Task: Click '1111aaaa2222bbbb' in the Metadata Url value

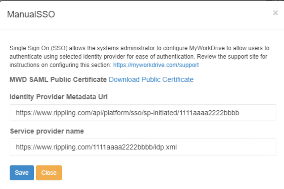Action: click(209, 113)
